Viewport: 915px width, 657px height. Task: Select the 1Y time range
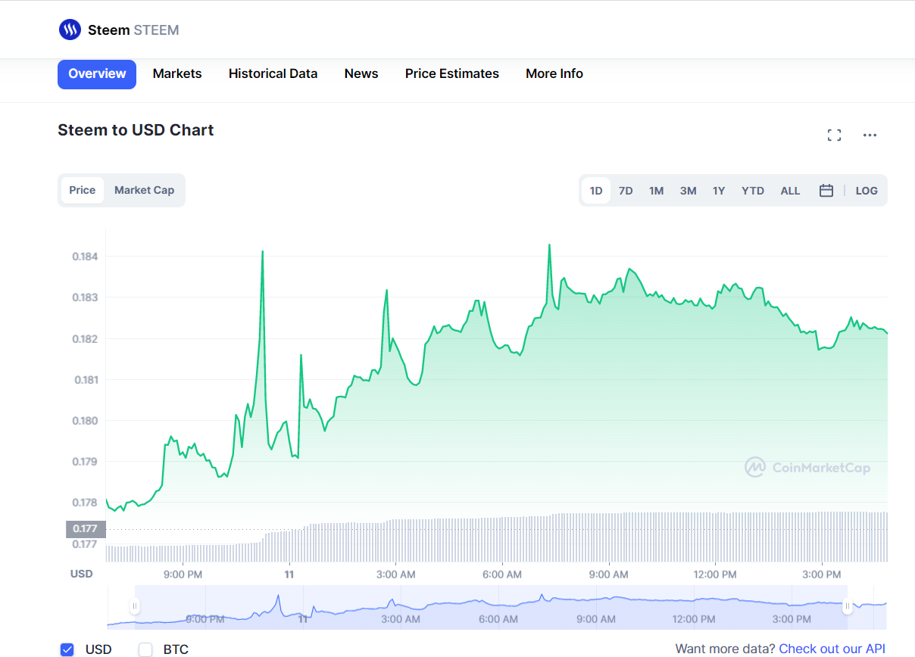(719, 191)
